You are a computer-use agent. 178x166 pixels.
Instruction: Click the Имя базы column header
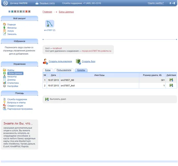coord(99,75)
